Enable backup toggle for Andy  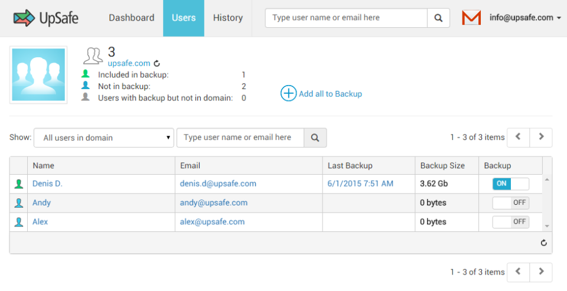coord(510,203)
